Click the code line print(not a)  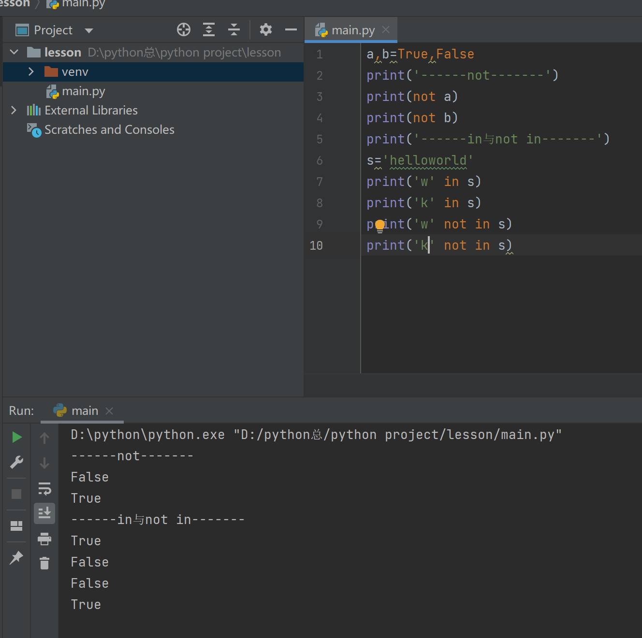coord(412,97)
